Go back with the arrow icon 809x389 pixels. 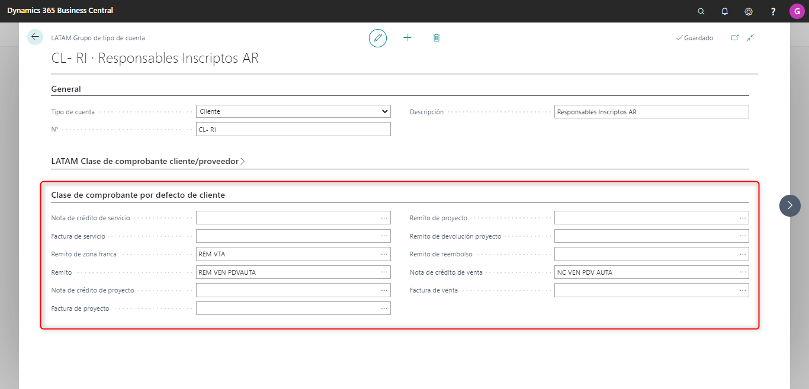tap(35, 37)
